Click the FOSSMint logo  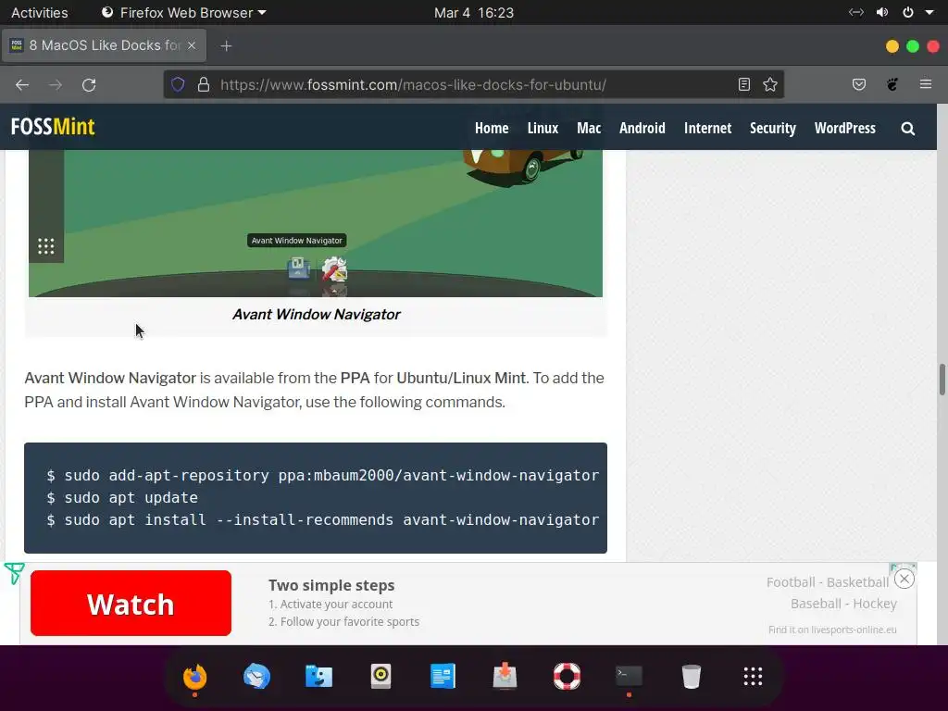pyautogui.click(x=53, y=127)
